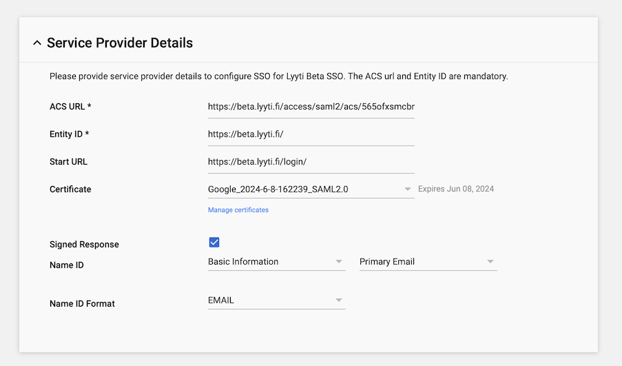Screen dimensions: 622x366
Task: Click the Expires Jun 08, 2024 text
Action: pos(456,189)
